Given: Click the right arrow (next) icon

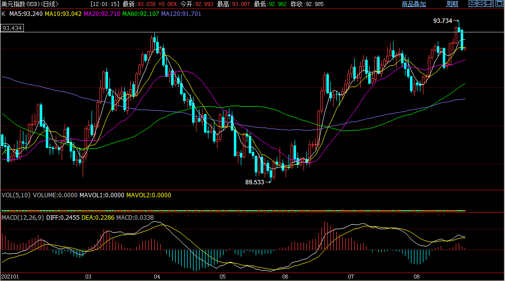Looking at the screenshot, I should tap(481, 4).
